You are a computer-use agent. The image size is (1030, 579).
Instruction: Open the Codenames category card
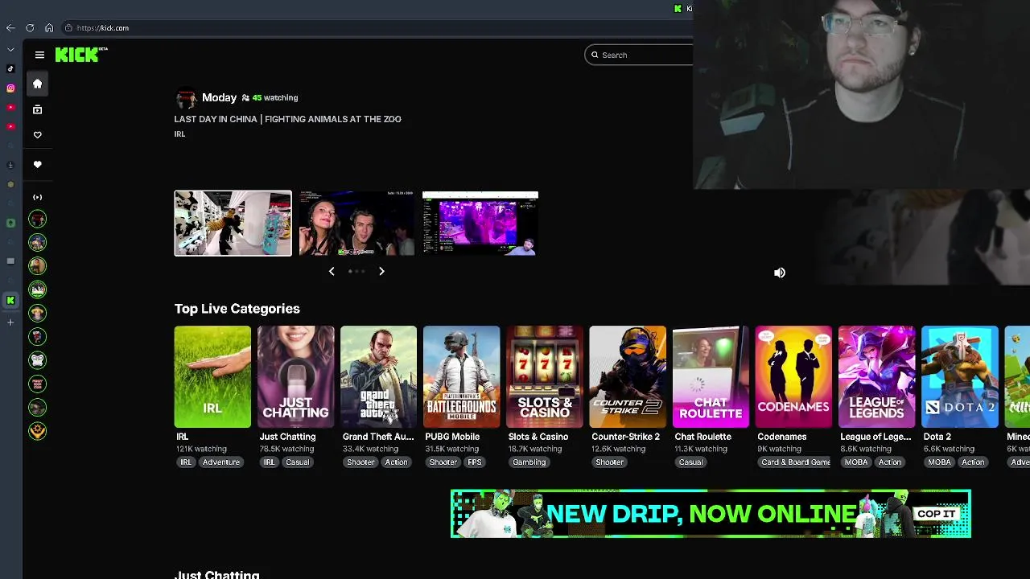pos(793,376)
